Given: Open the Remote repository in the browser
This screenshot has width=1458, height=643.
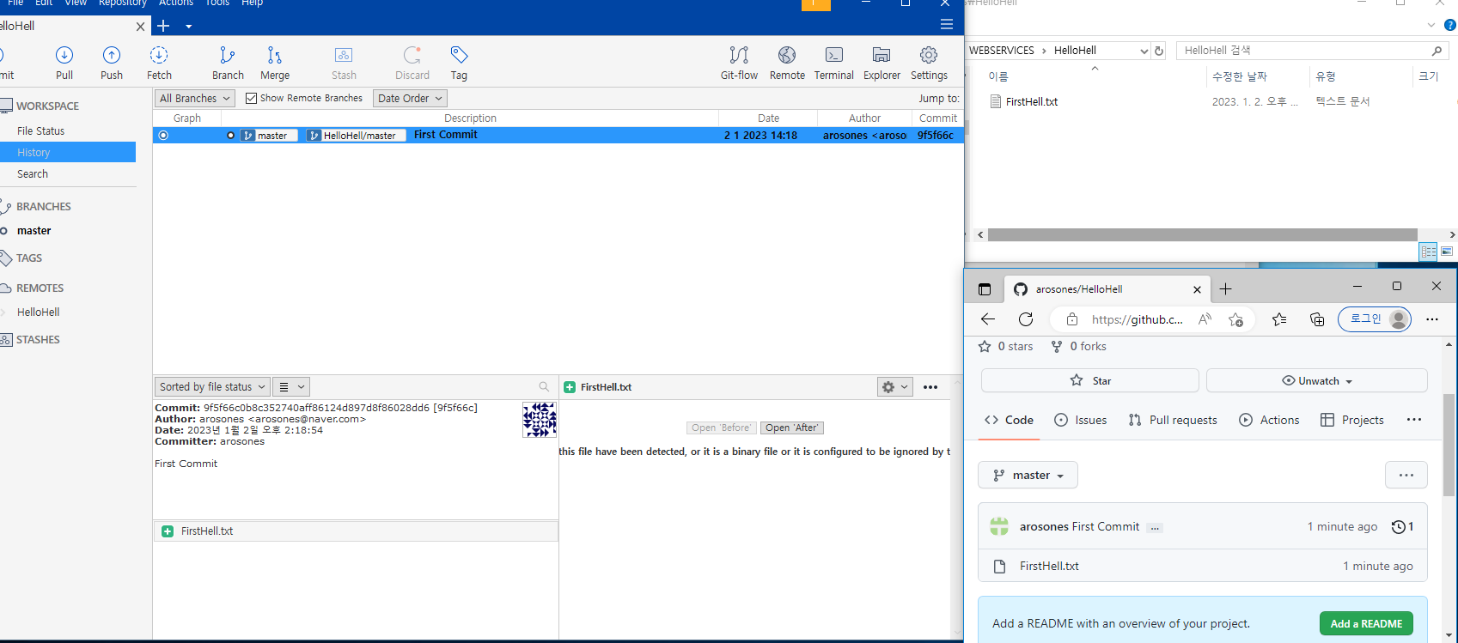Looking at the screenshot, I should [787, 63].
